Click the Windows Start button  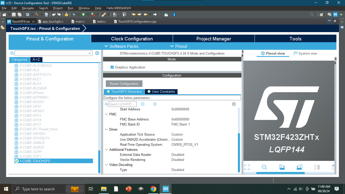6,189
